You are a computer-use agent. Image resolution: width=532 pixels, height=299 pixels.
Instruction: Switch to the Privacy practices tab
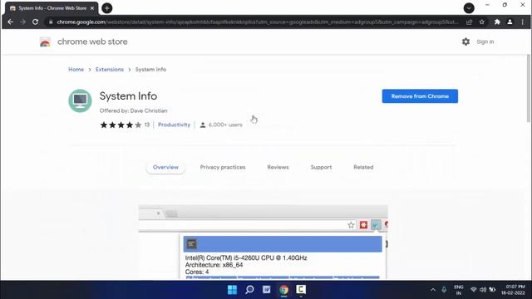click(223, 167)
